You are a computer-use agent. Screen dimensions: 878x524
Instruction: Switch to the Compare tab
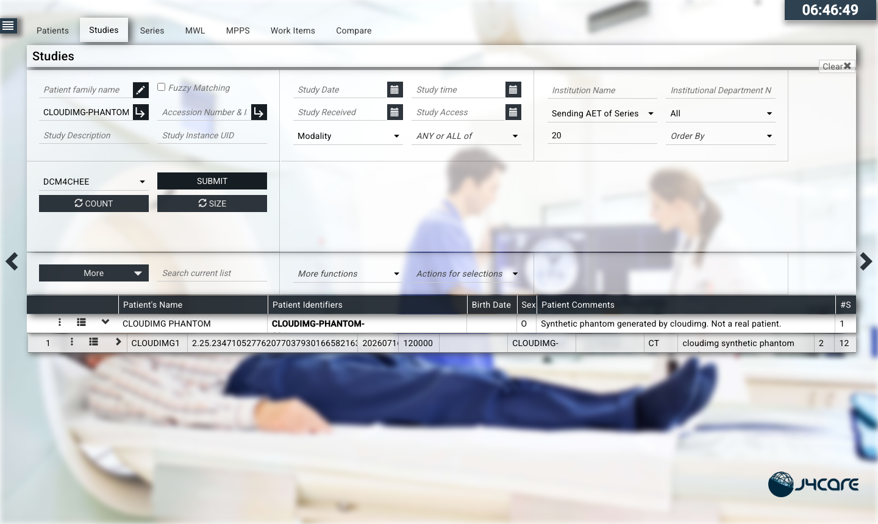(354, 30)
